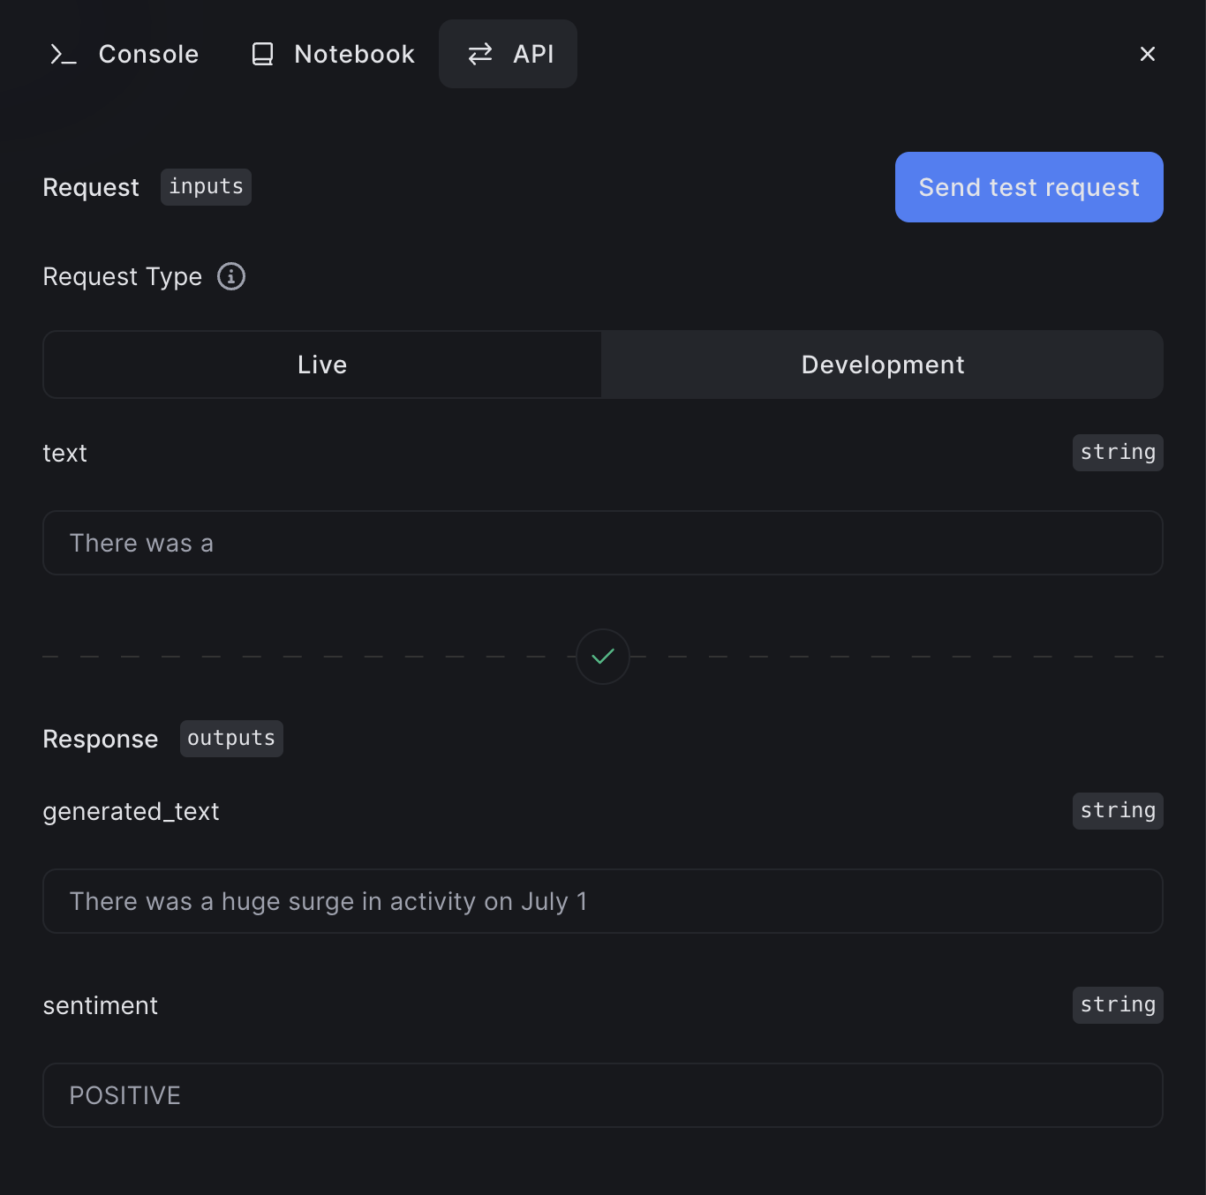
Task: Click the inputs badge next to Request
Action: (x=206, y=186)
